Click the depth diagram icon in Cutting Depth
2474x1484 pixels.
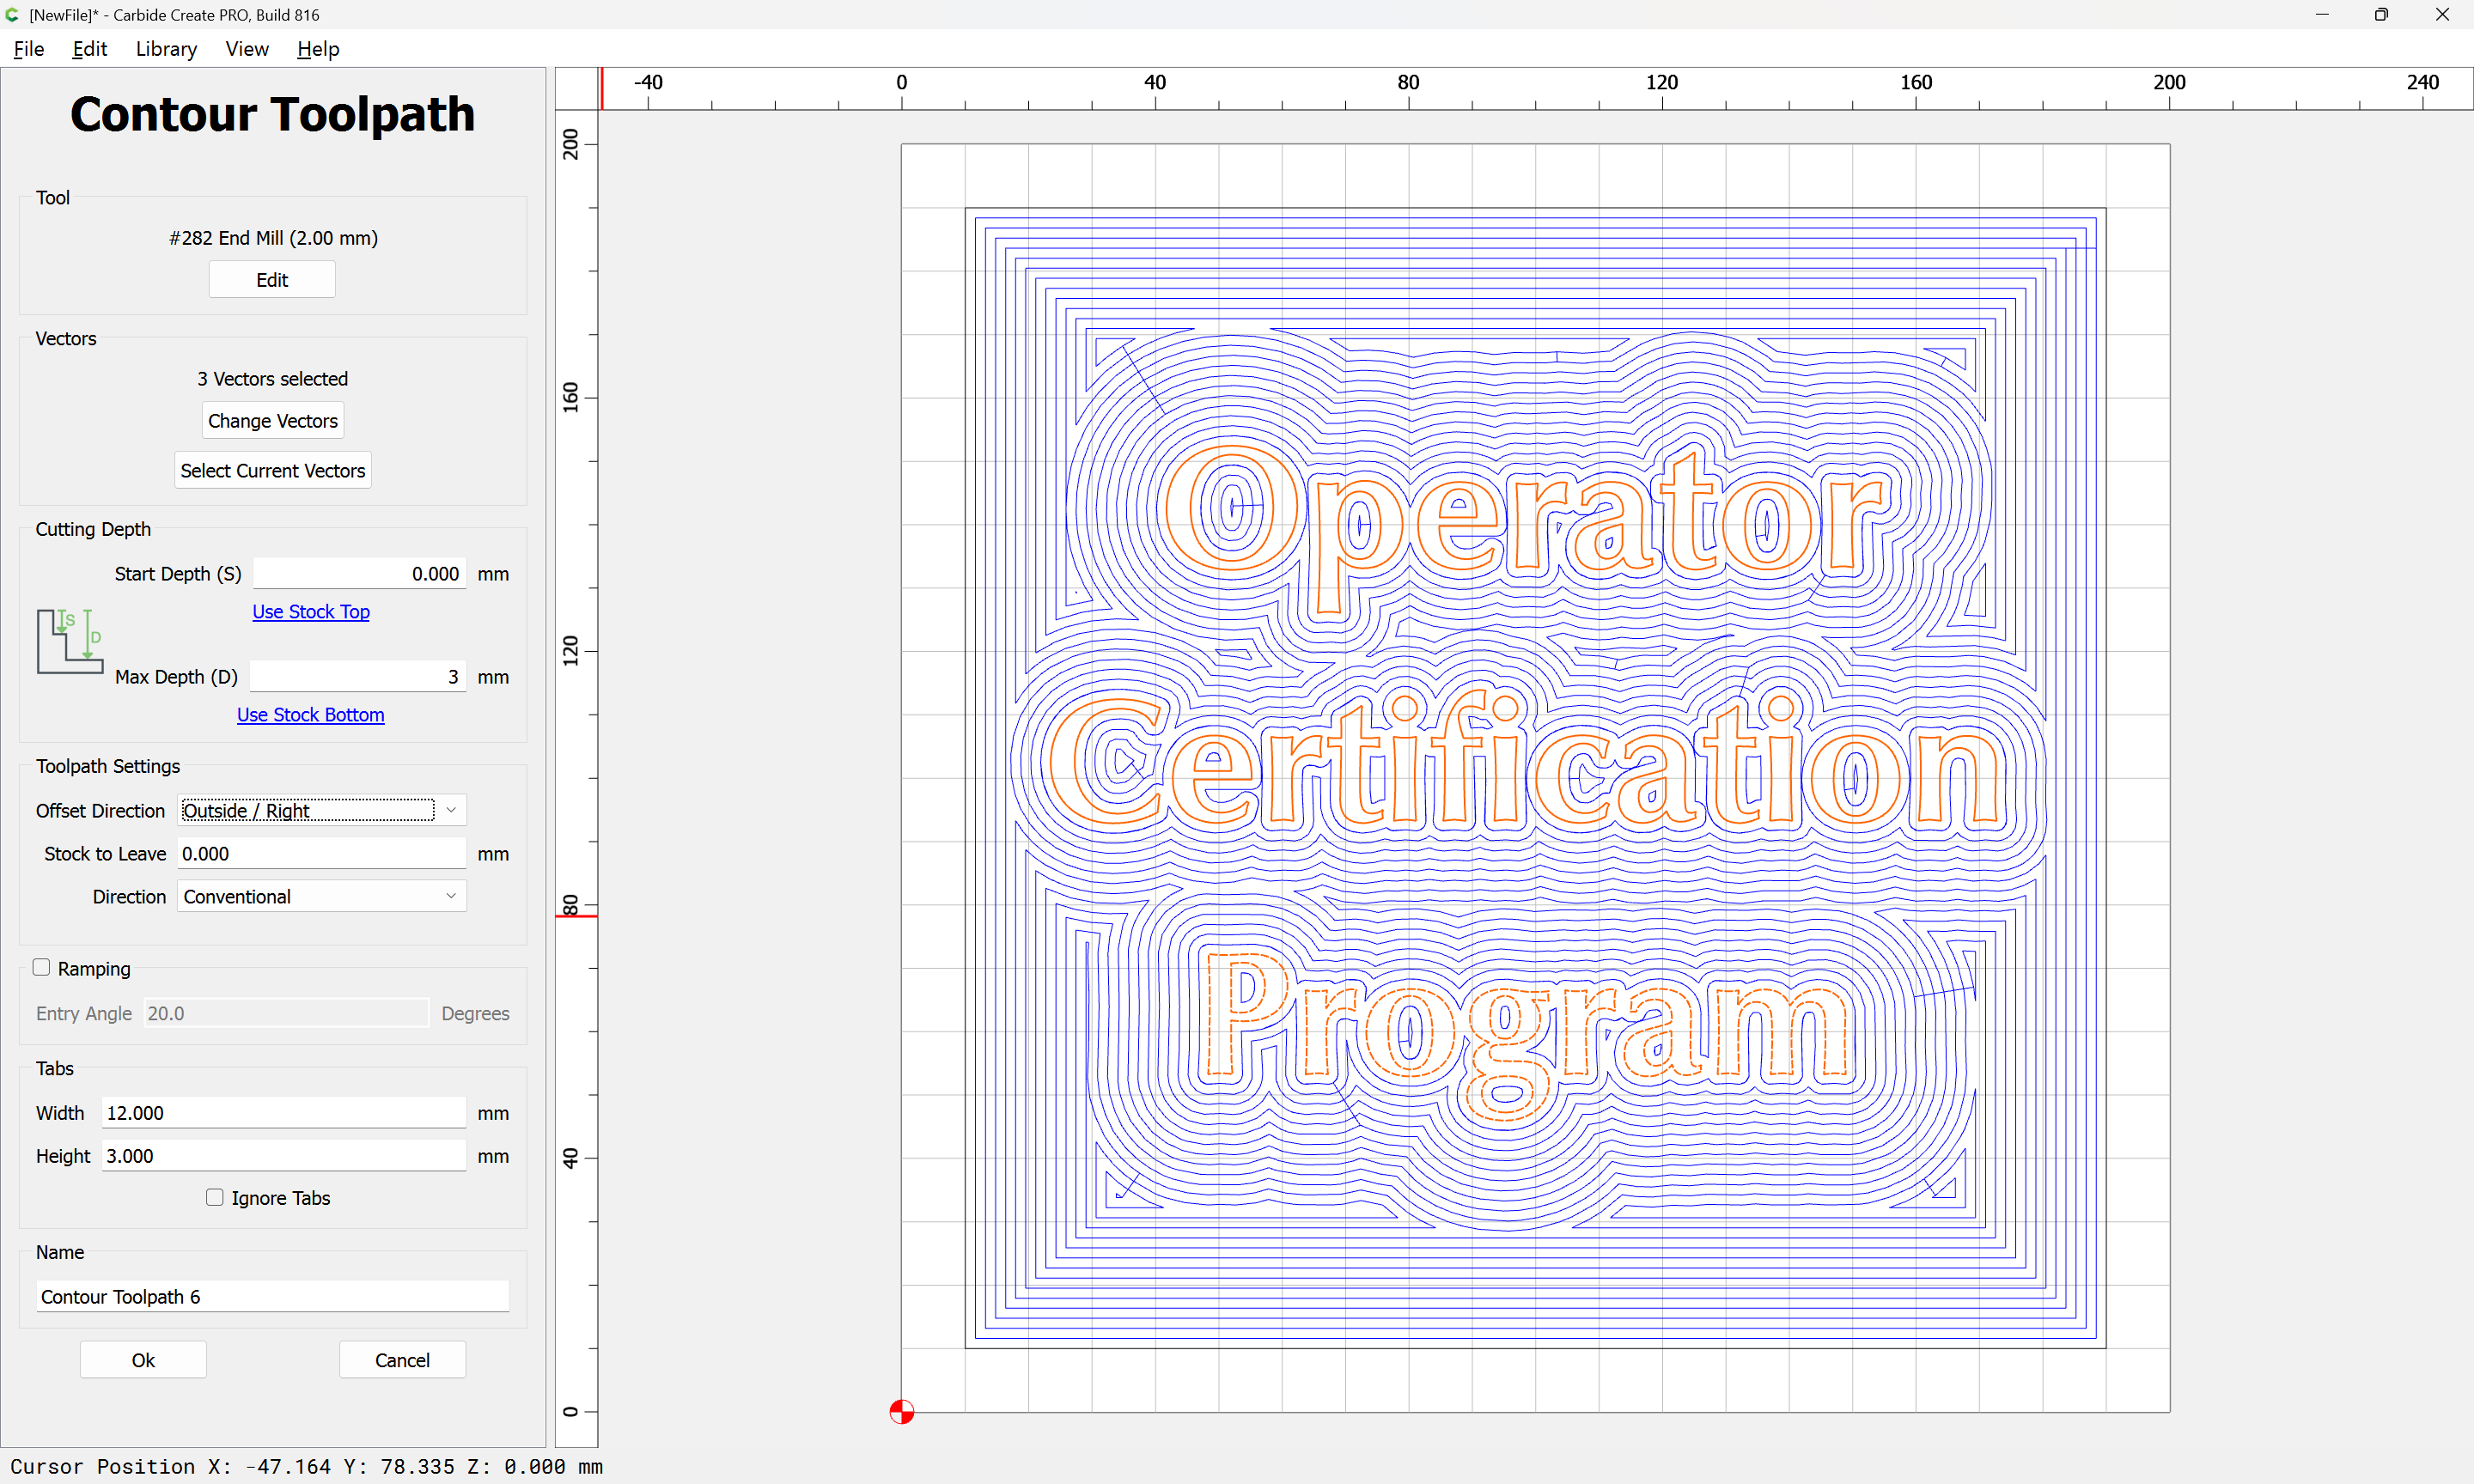pyautogui.click(x=69, y=641)
